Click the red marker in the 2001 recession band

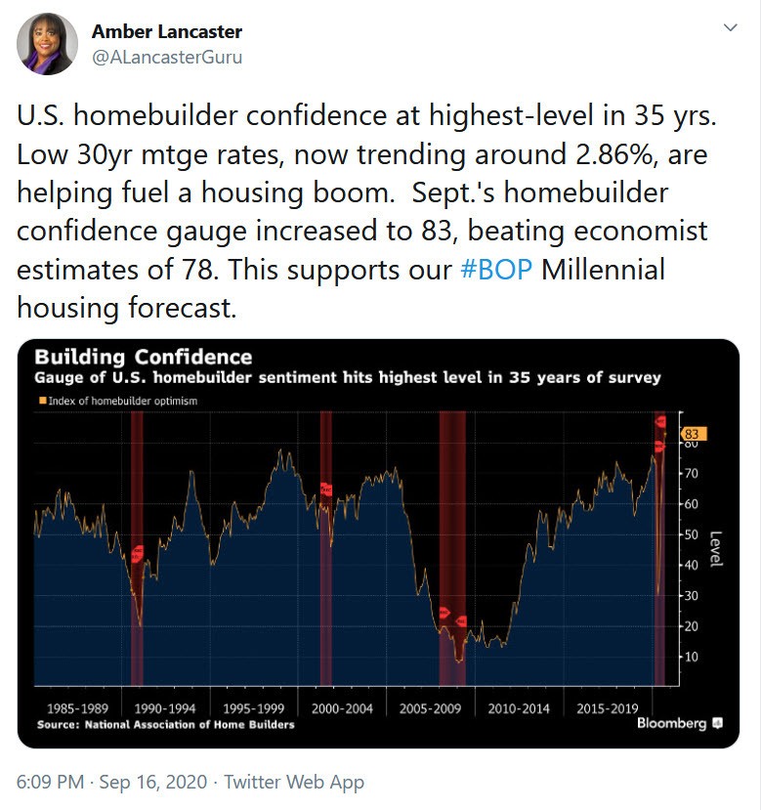tap(326, 489)
